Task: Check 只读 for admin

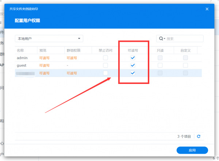Action: [x=160, y=58]
